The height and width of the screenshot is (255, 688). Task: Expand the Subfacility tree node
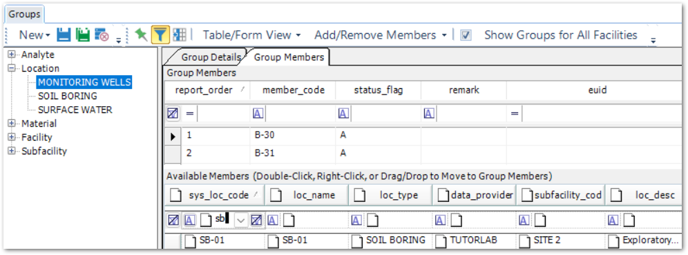[12, 151]
